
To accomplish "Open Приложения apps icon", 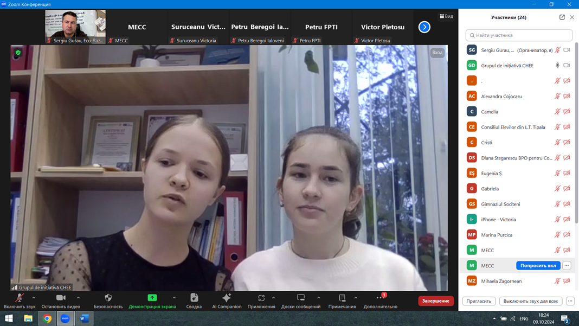I will pos(261,298).
